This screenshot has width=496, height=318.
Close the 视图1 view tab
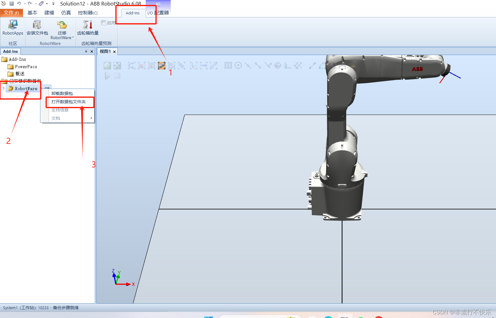tap(114, 52)
